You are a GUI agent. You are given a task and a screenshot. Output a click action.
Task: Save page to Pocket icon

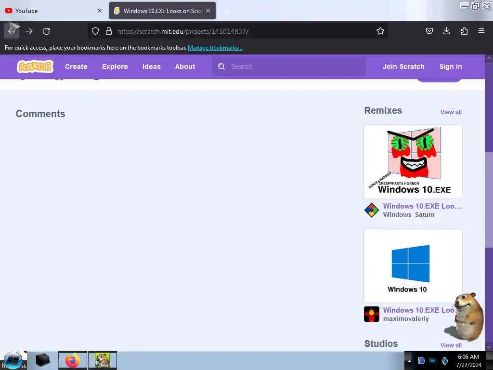pos(429,31)
